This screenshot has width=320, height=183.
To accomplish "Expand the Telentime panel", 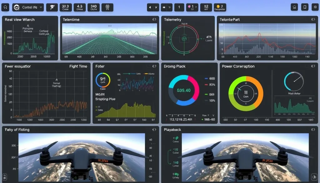I will click(154, 19).
